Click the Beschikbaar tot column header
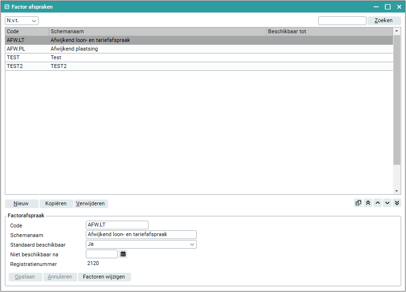This screenshot has height=292, width=406. coord(329,31)
